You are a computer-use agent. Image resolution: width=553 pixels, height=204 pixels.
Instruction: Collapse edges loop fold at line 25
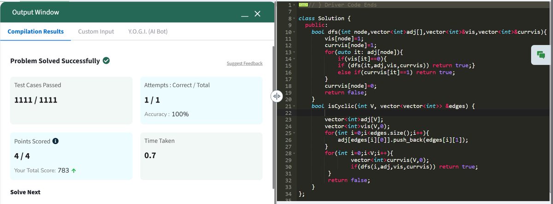tap(294, 133)
